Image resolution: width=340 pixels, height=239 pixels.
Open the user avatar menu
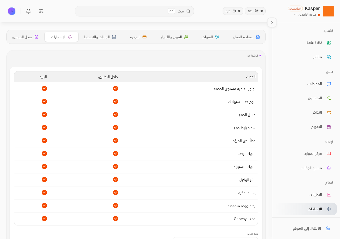tap(12, 11)
